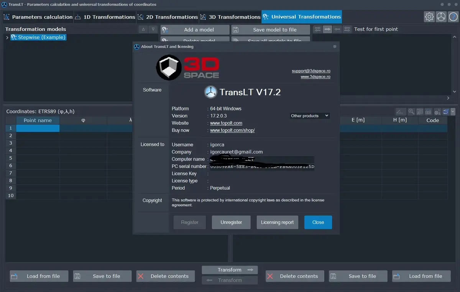Click the left Save to file button
Image resolution: width=460 pixels, height=292 pixels.
pyautogui.click(x=102, y=276)
